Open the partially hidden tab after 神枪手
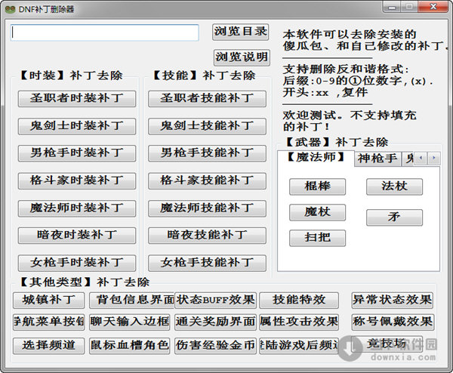 408,159
